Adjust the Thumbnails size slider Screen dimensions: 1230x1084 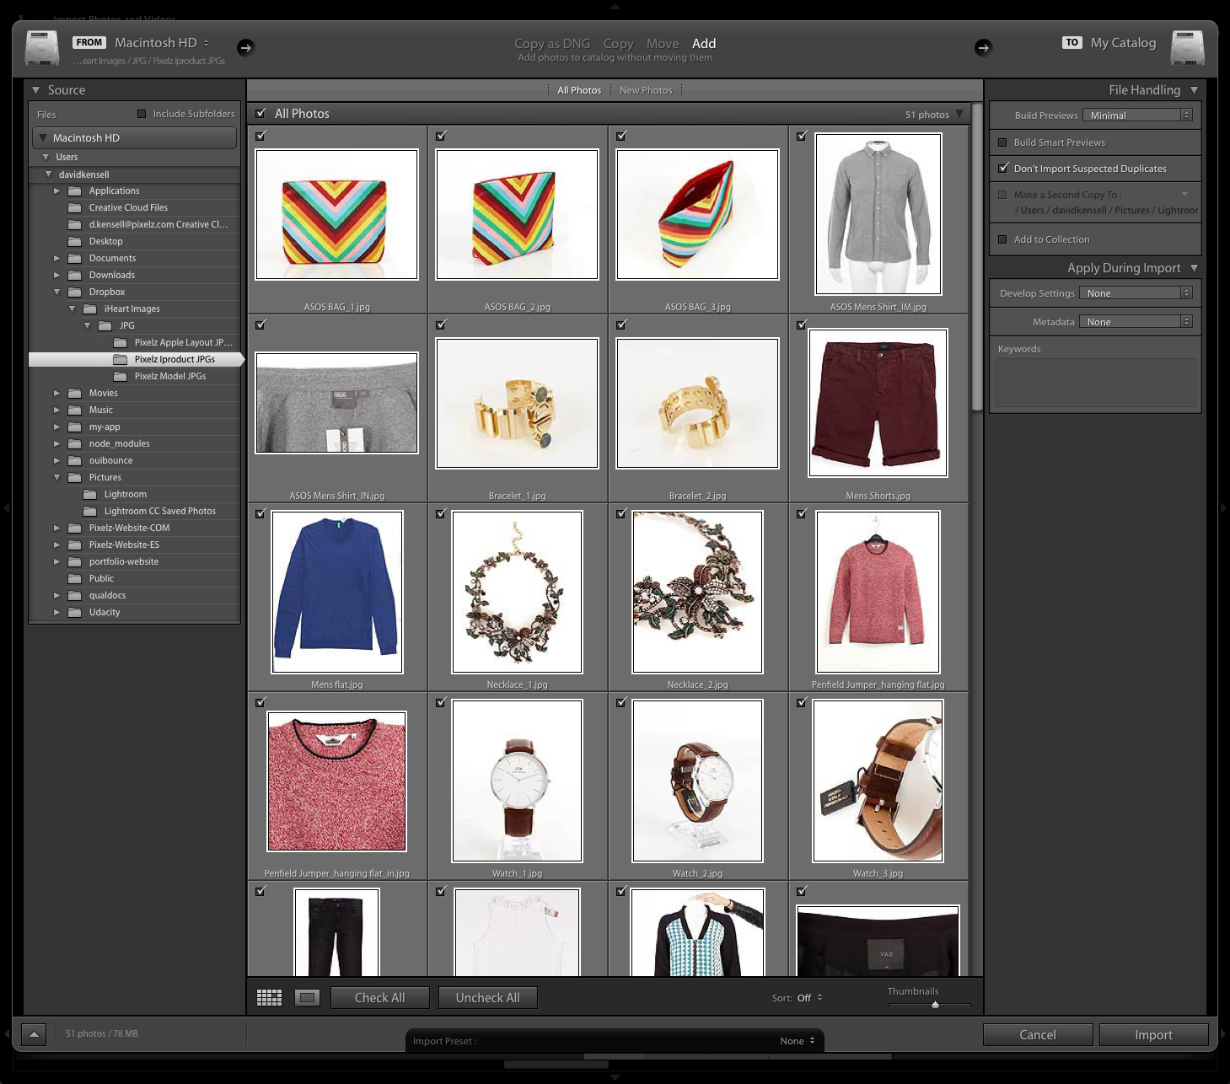pos(935,1005)
